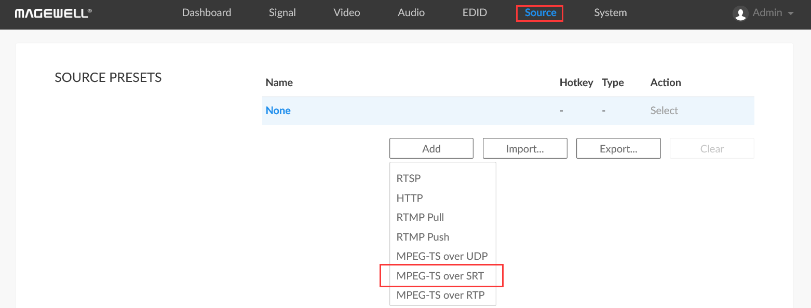Click the Add button
811x308 pixels.
click(431, 149)
